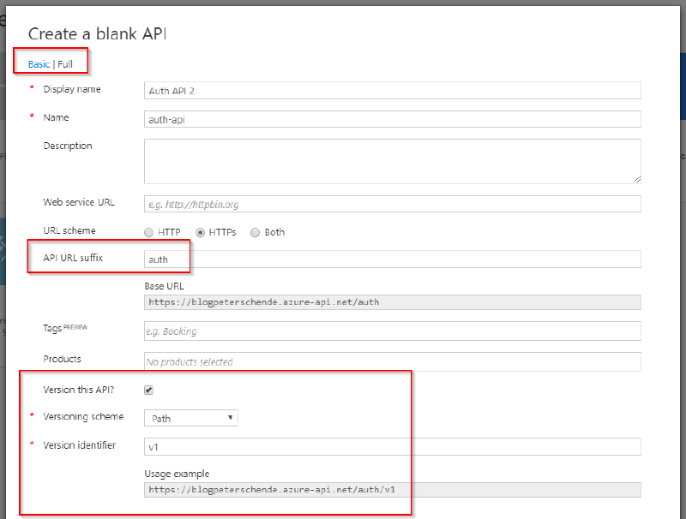Switch to the Basic view
686x519 pixels.
37,63
